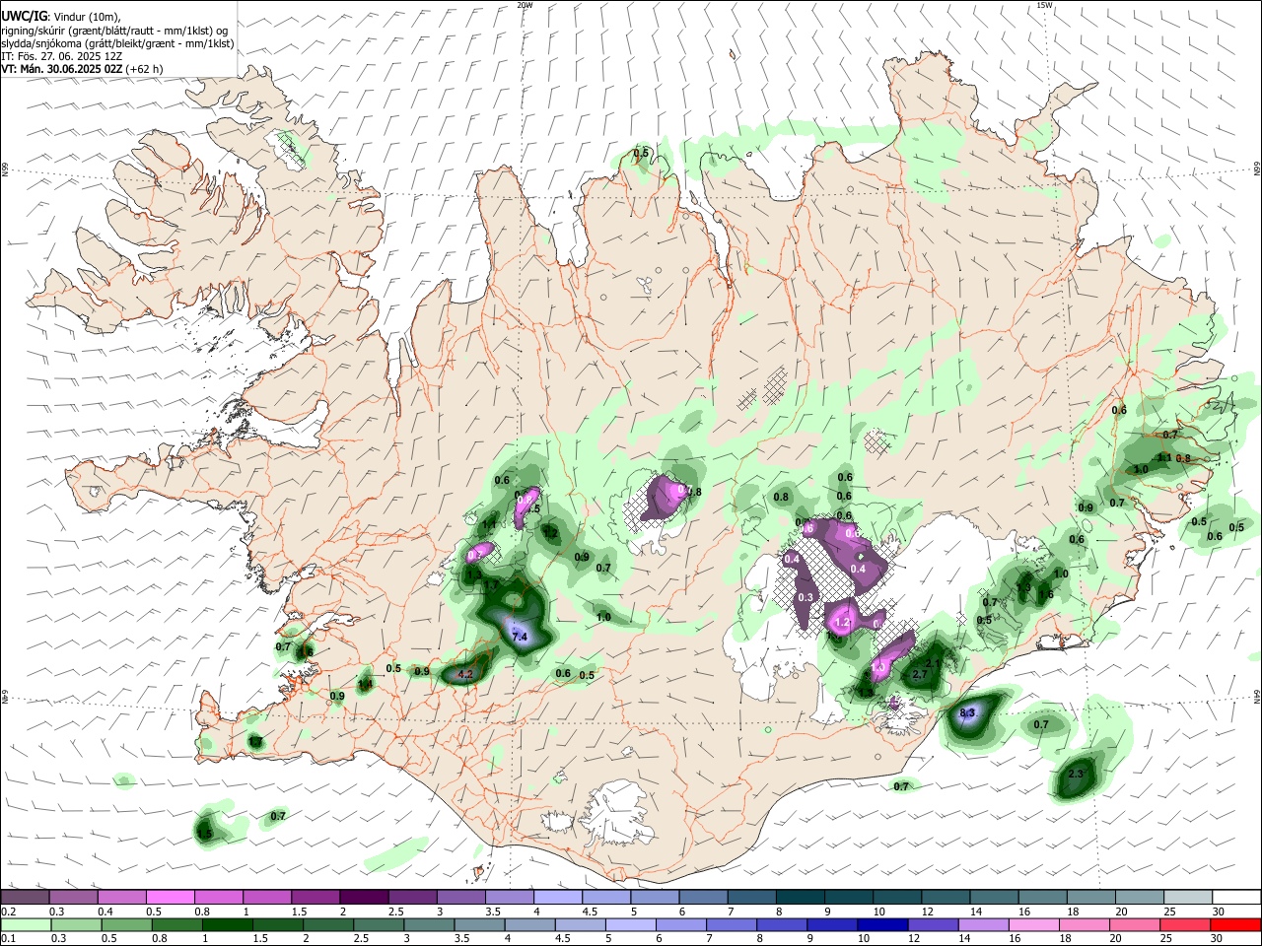
Task: Pick the navy blue 10 swatch in lower legend row
Action: point(882,924)
